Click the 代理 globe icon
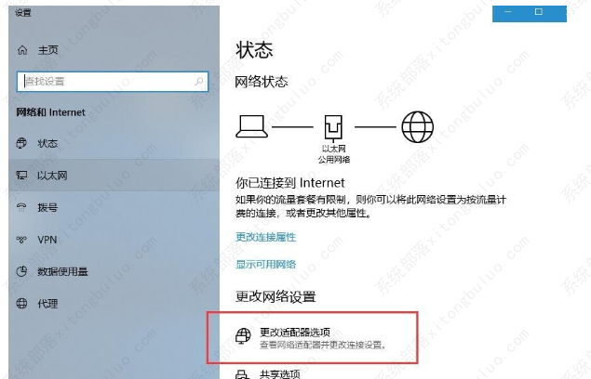 point(21,304)
